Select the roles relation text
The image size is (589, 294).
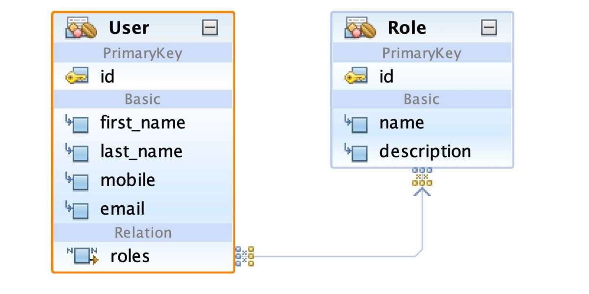pyautogui.click(x=130, y=256)
